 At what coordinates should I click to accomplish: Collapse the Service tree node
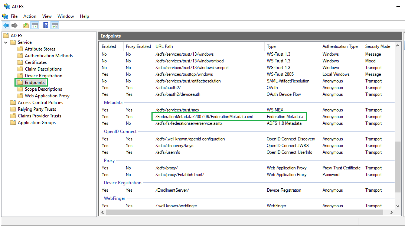coord(6,42)
